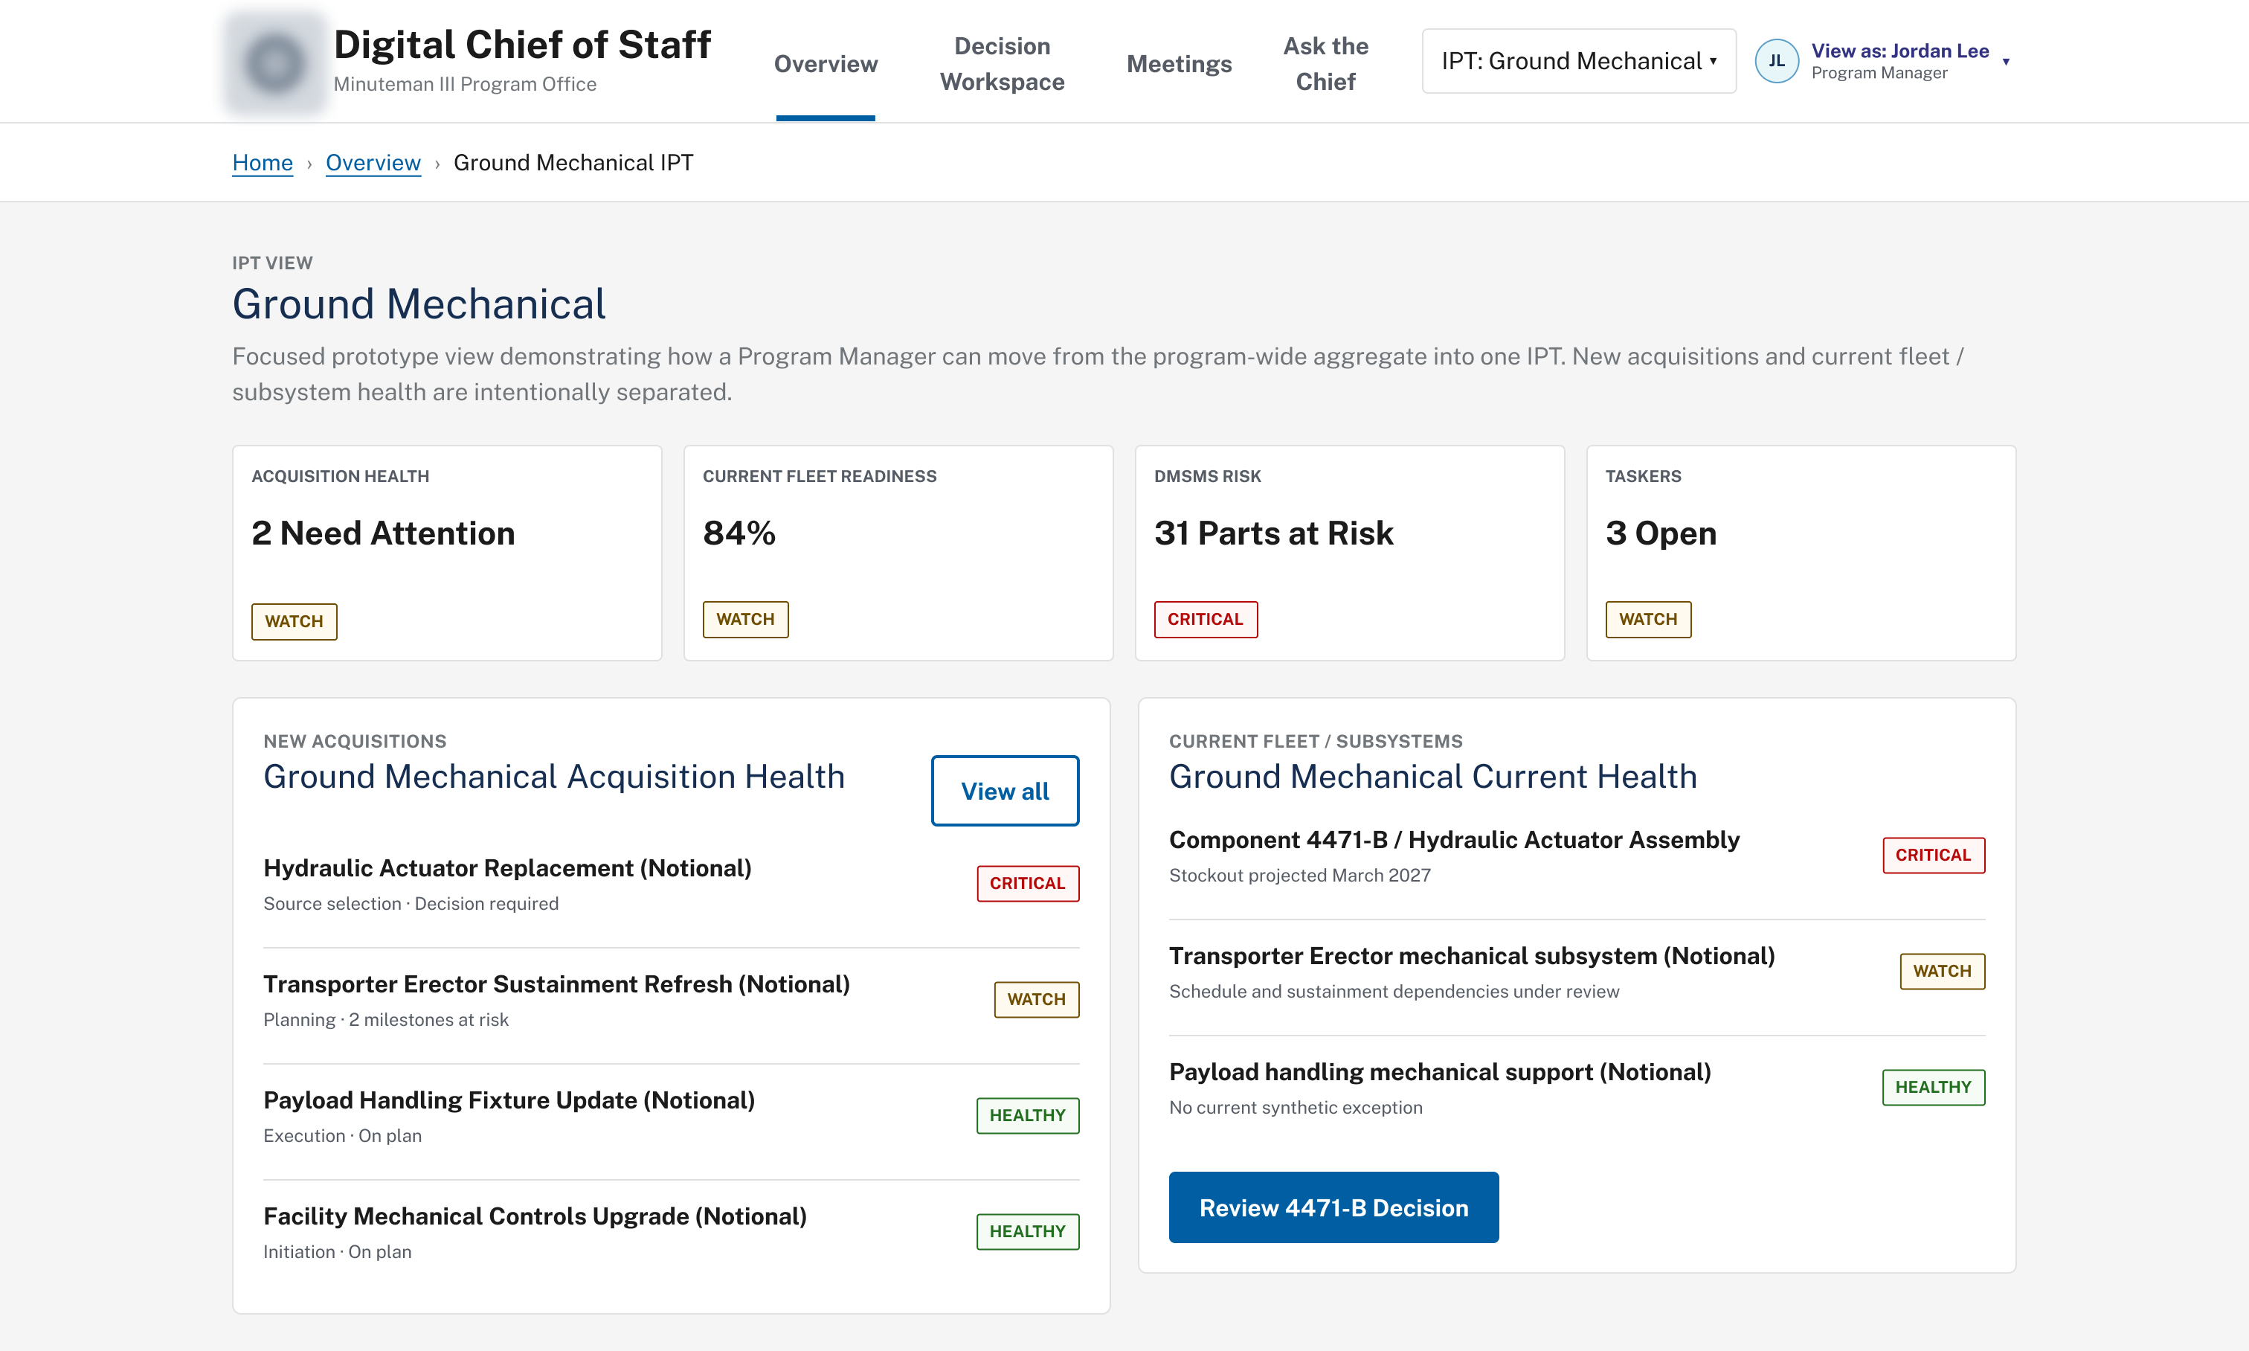Image resolution: width=2249 pixels, height=1351 pixels.
Task: Click CRITICAL badge for Hydraulic Actuator Replacement
Action: (1028, 883)
